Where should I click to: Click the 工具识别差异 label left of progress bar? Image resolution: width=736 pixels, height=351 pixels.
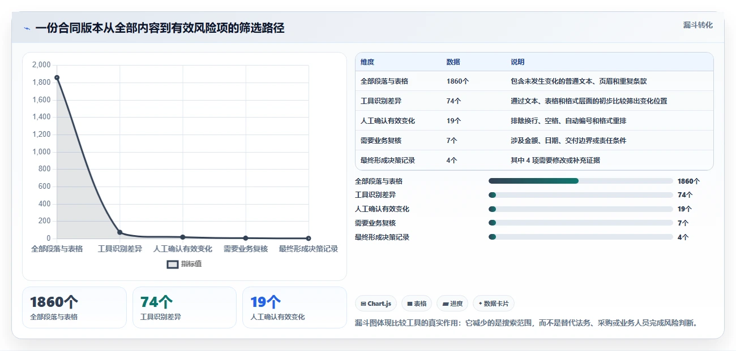coord(375,195)
